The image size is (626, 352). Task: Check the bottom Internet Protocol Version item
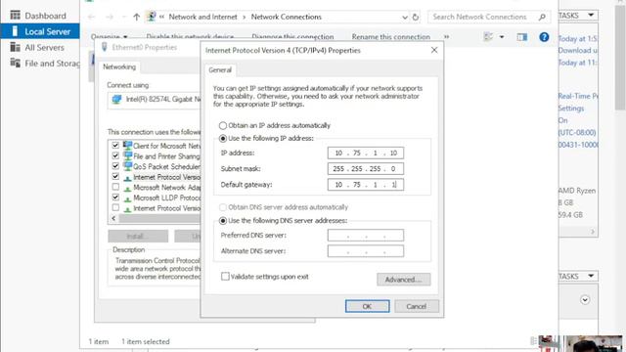tap(115, 207)
